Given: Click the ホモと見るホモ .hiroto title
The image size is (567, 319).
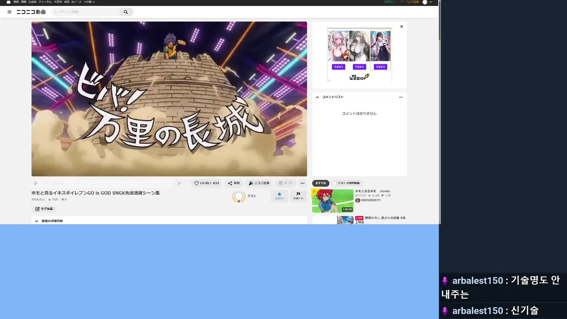Looking at the screenshot, I should click(373, 191).
